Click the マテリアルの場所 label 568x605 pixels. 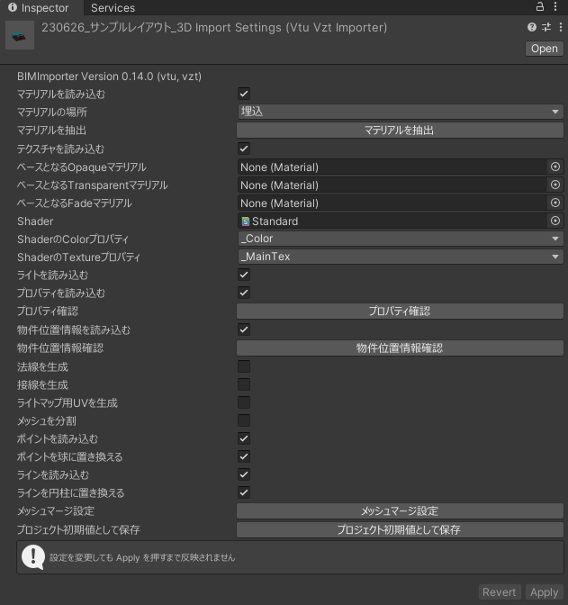pyautogui.click(x=52, y=112)
